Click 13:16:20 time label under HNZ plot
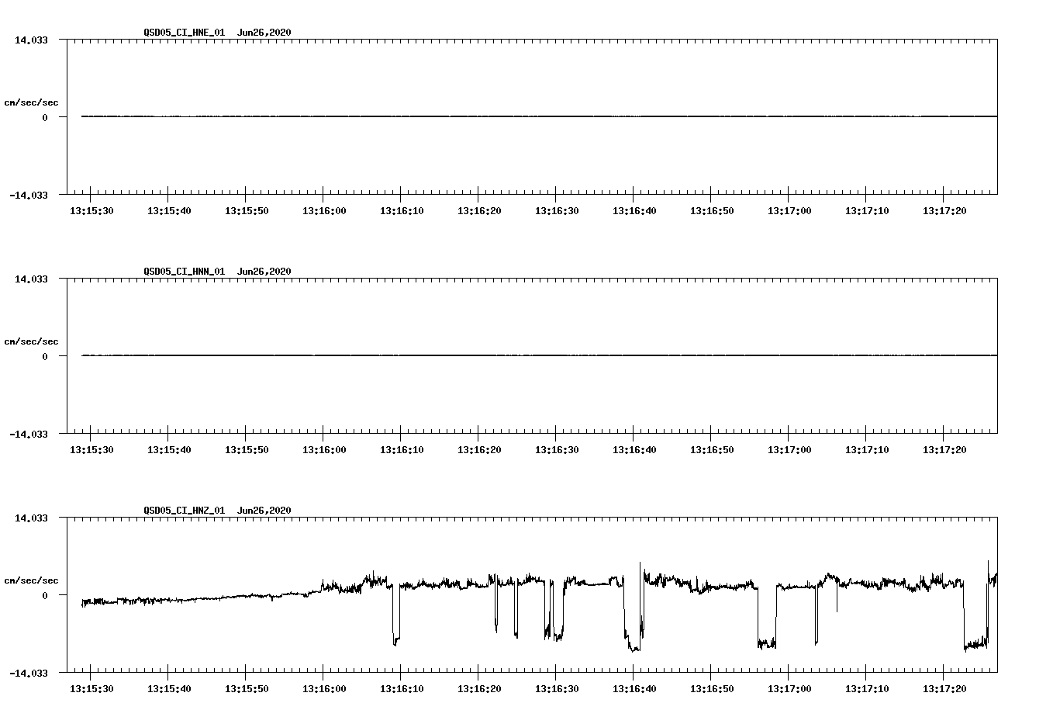Screen dimensions: 1053x717 (479, 689)
